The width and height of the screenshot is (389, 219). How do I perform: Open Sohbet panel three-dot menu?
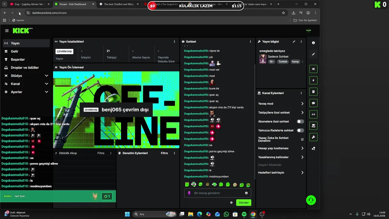[250, 42]
